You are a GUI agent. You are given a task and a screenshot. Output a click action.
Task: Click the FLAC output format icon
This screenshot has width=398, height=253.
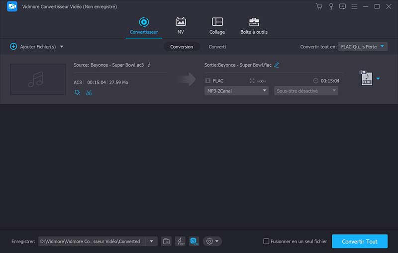point(366,79)
